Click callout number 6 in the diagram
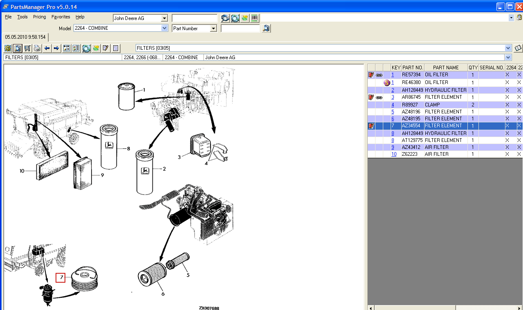This screenshot has height=310, width=523. point(163,294)
